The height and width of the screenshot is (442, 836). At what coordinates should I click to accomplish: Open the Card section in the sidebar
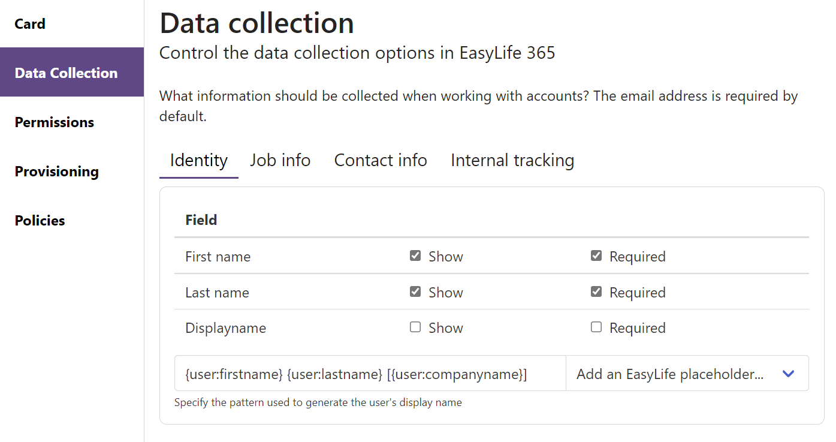30,23
